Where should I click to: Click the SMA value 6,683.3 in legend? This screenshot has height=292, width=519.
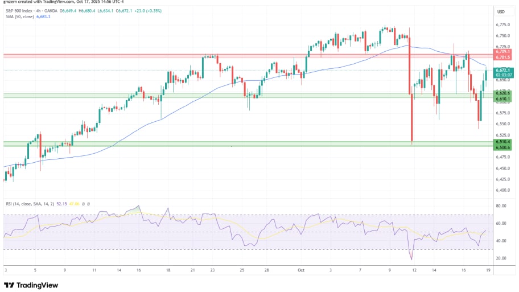click(43, 17)
